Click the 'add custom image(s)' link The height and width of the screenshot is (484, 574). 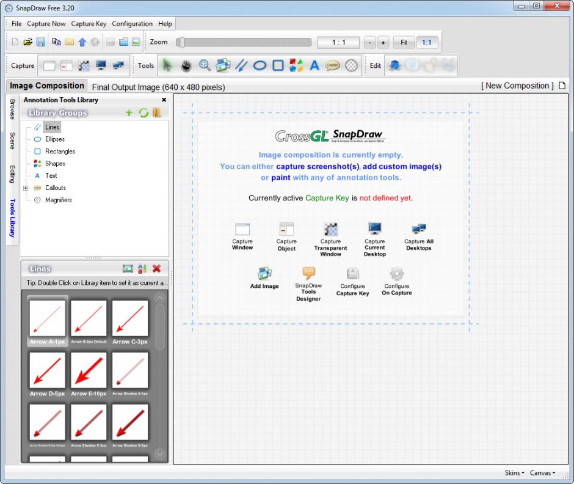(402, 166)
